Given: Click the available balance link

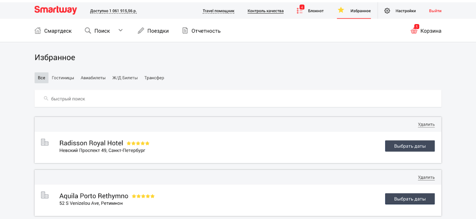Looking at the screenshot, I should click(x=113, y=11).
